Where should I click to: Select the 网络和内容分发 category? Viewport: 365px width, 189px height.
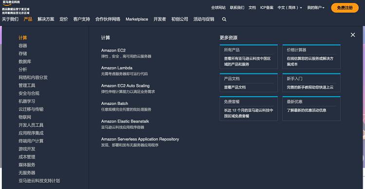[33, 77]
